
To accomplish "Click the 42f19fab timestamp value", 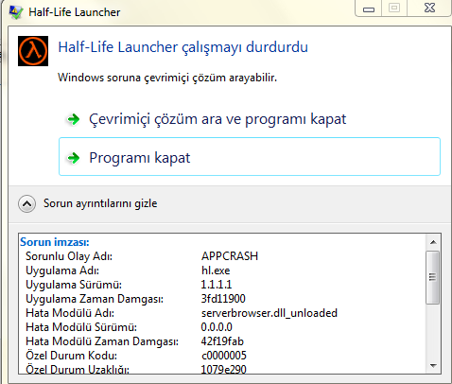I will [222, 341].
